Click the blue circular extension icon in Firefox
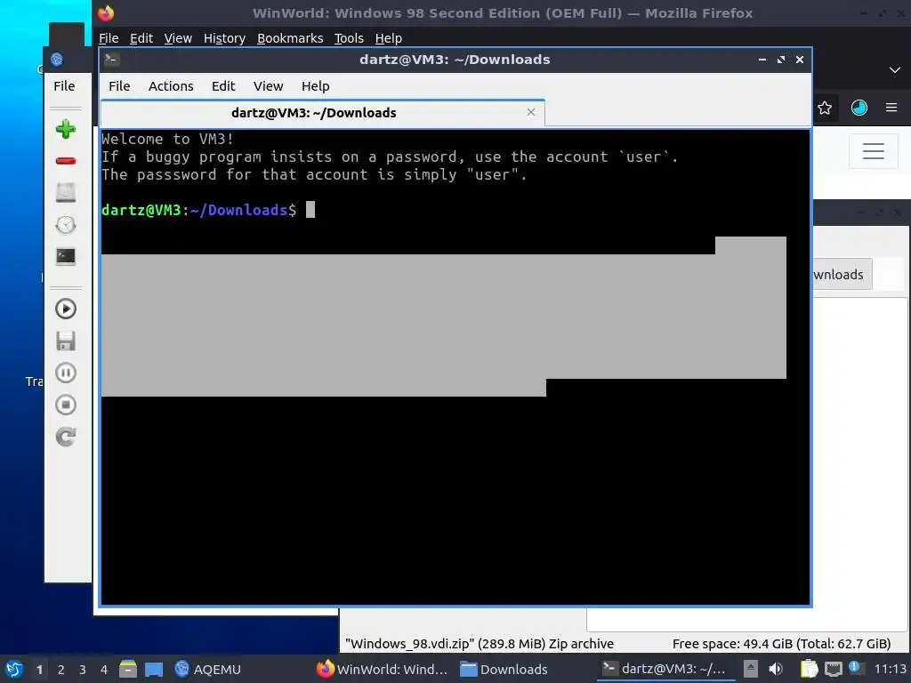 tap(859, 108)
